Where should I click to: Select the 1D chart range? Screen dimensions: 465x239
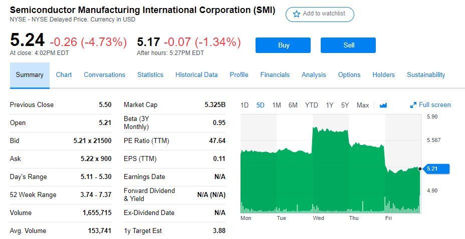245,105
